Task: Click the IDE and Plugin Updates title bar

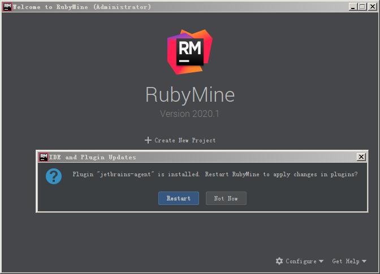Action: (x=202, y=157)
